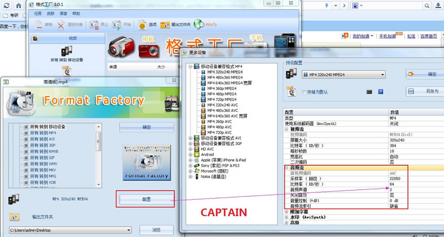
Task: Click the command line console icon
Action: click(x=369, y=92)
